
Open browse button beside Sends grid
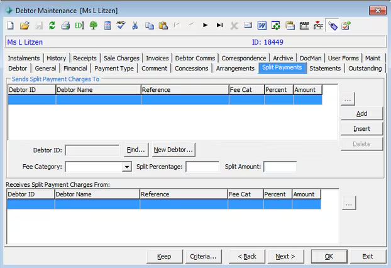349,99
